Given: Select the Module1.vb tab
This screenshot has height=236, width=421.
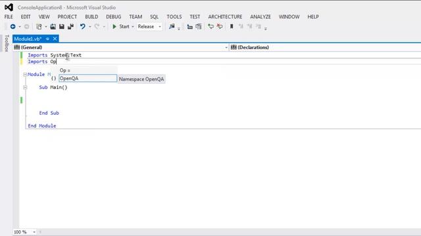Looking at the screenshot, I should (x=28, y=39).
